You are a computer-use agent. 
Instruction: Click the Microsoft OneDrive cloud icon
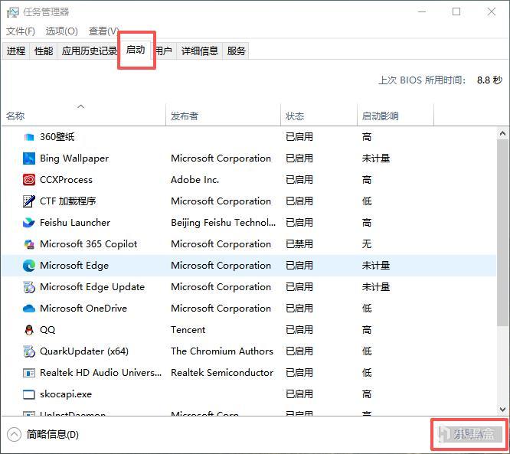coord(29,309)
